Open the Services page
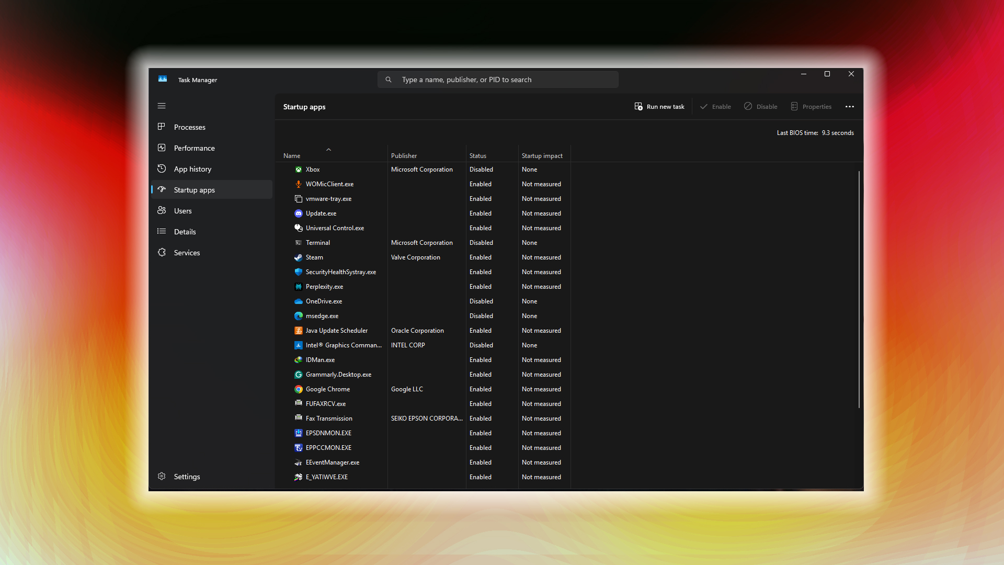Viewport: 1004px width, 565px height. pyautogui.click(x=212, y=253)
